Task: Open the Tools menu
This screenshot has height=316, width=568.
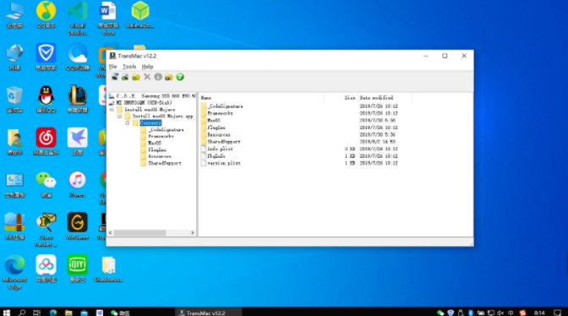Action: pos(129,67)
